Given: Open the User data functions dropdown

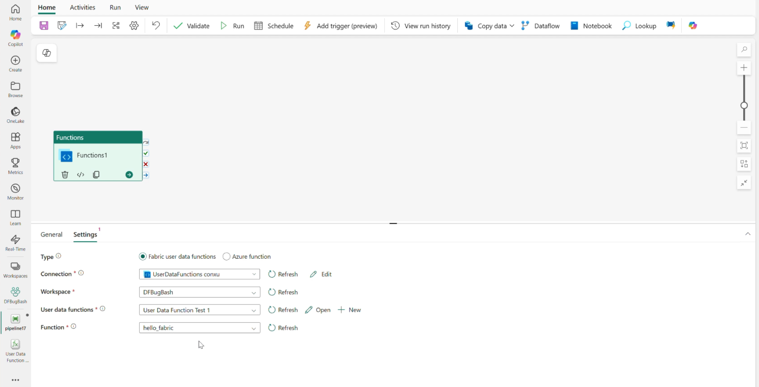Looking at the screenshot, I should pos(199,310).
